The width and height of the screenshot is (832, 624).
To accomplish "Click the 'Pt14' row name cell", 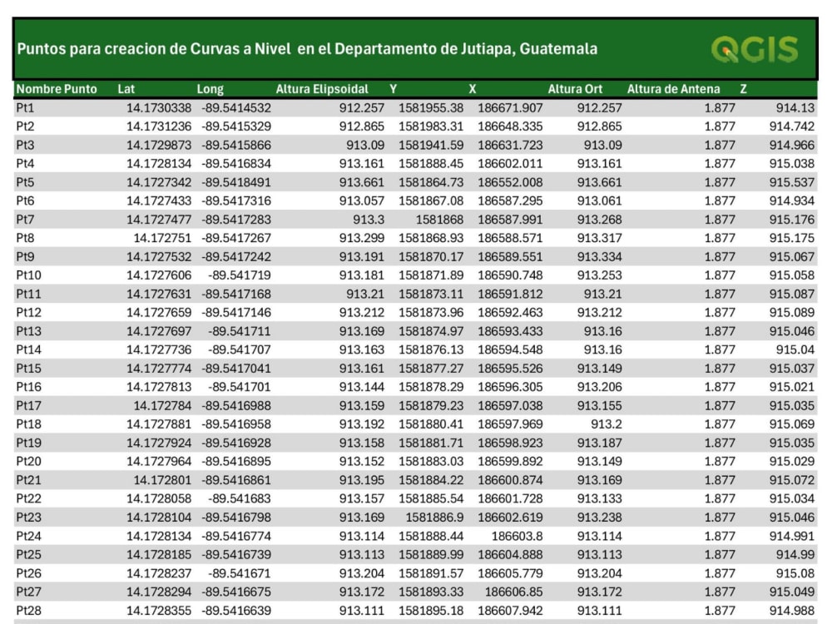I will pyautogui.click(x=28, y=349).
